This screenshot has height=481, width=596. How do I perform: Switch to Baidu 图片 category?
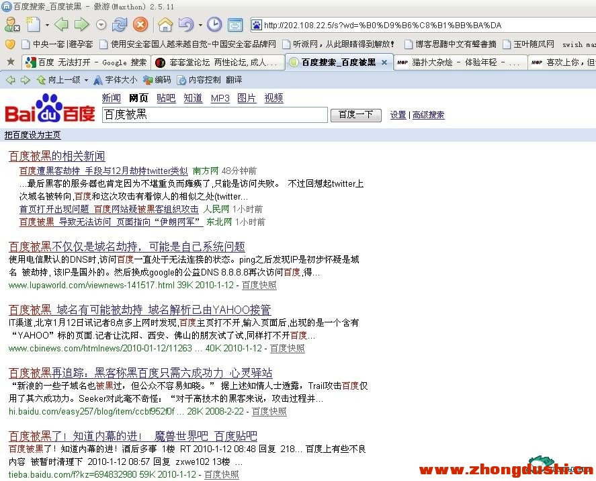coord(247,98)
